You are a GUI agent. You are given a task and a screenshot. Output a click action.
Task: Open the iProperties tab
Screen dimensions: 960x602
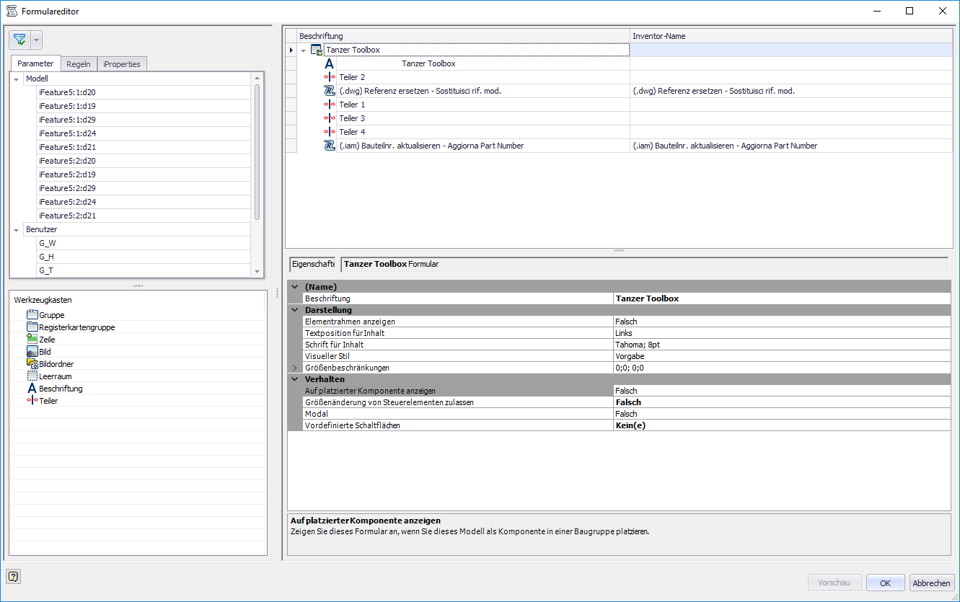pos(121,63)
